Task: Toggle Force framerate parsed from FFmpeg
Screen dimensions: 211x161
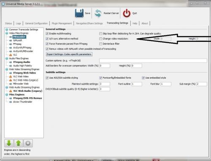Action: 47,44
